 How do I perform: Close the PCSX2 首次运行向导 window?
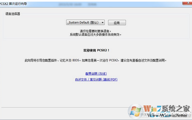187,3
